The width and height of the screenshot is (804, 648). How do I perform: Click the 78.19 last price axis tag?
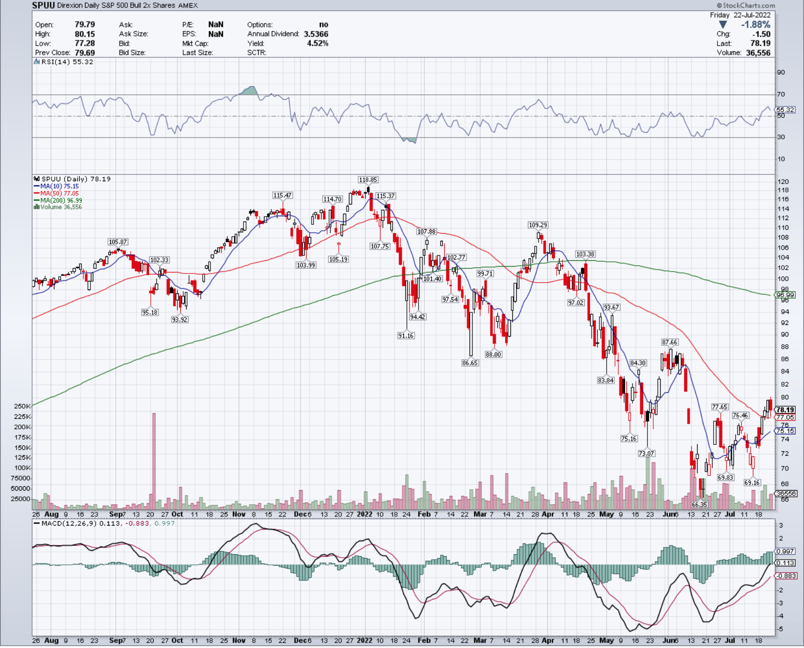point(785,410)
